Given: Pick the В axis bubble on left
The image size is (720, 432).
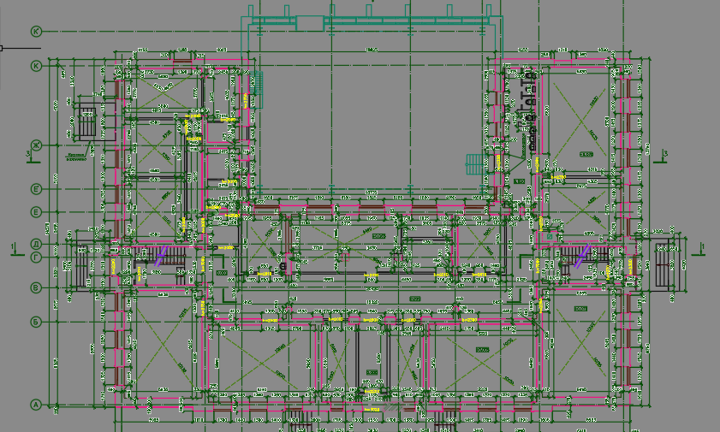Looking at the screenshot, I should (36, 288).
